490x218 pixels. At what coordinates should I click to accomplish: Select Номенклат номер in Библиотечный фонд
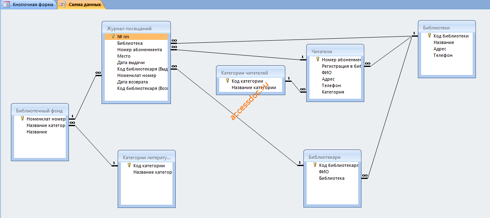tap(39, 119)
